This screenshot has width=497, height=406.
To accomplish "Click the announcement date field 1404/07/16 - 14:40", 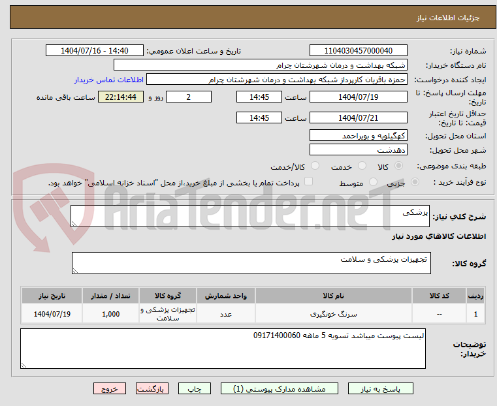I will click(95, 50).
